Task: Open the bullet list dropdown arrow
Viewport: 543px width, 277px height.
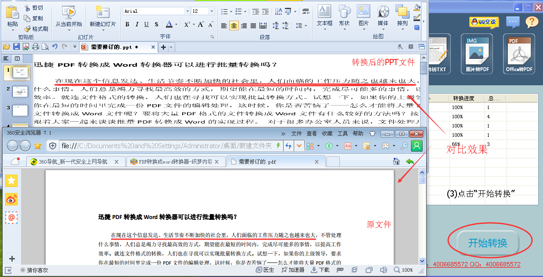Action: click(231, 12)
